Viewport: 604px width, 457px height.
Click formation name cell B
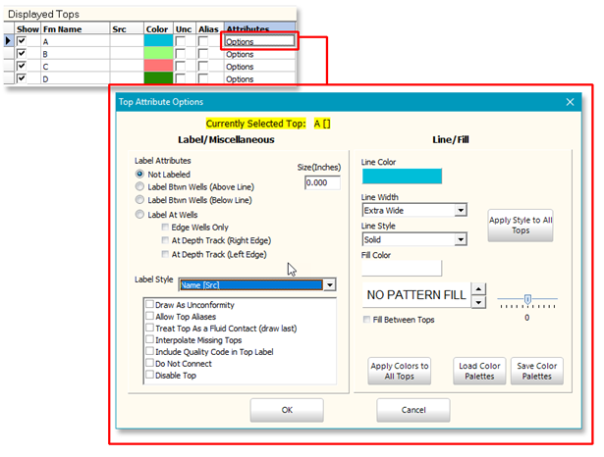[x=75, y=54]
